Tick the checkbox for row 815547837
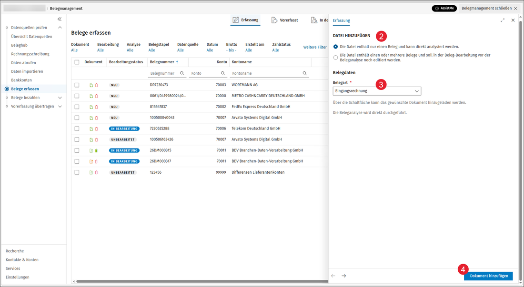The height and width of the screenshot is (287, 524). tap(77, 107)
